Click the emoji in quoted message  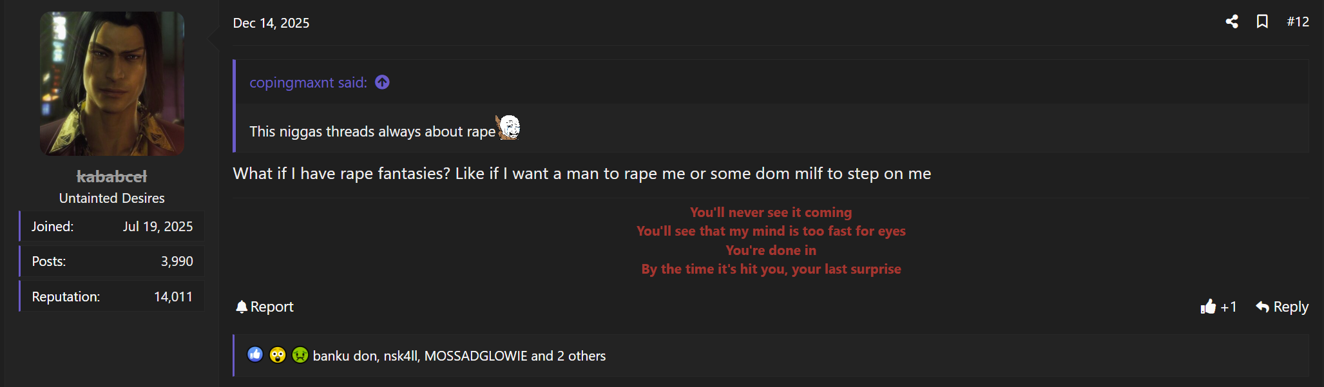tap(508, 127)
